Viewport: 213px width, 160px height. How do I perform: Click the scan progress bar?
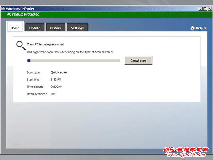tap(73, 61)
